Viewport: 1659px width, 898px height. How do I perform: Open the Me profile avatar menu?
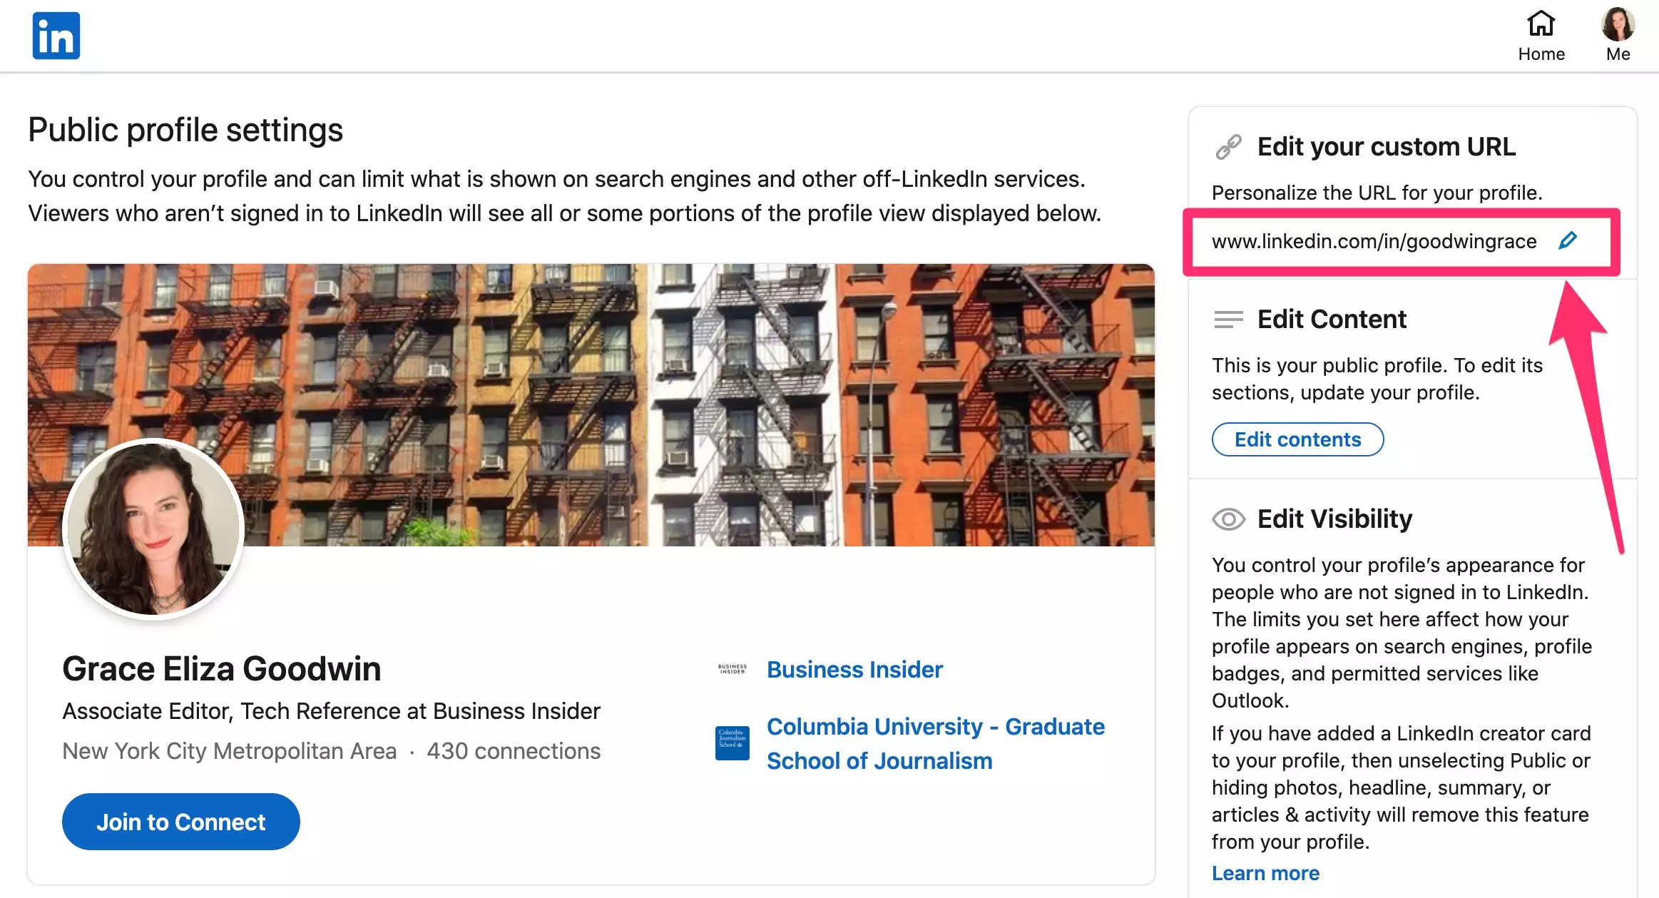tap(1618, 24)
